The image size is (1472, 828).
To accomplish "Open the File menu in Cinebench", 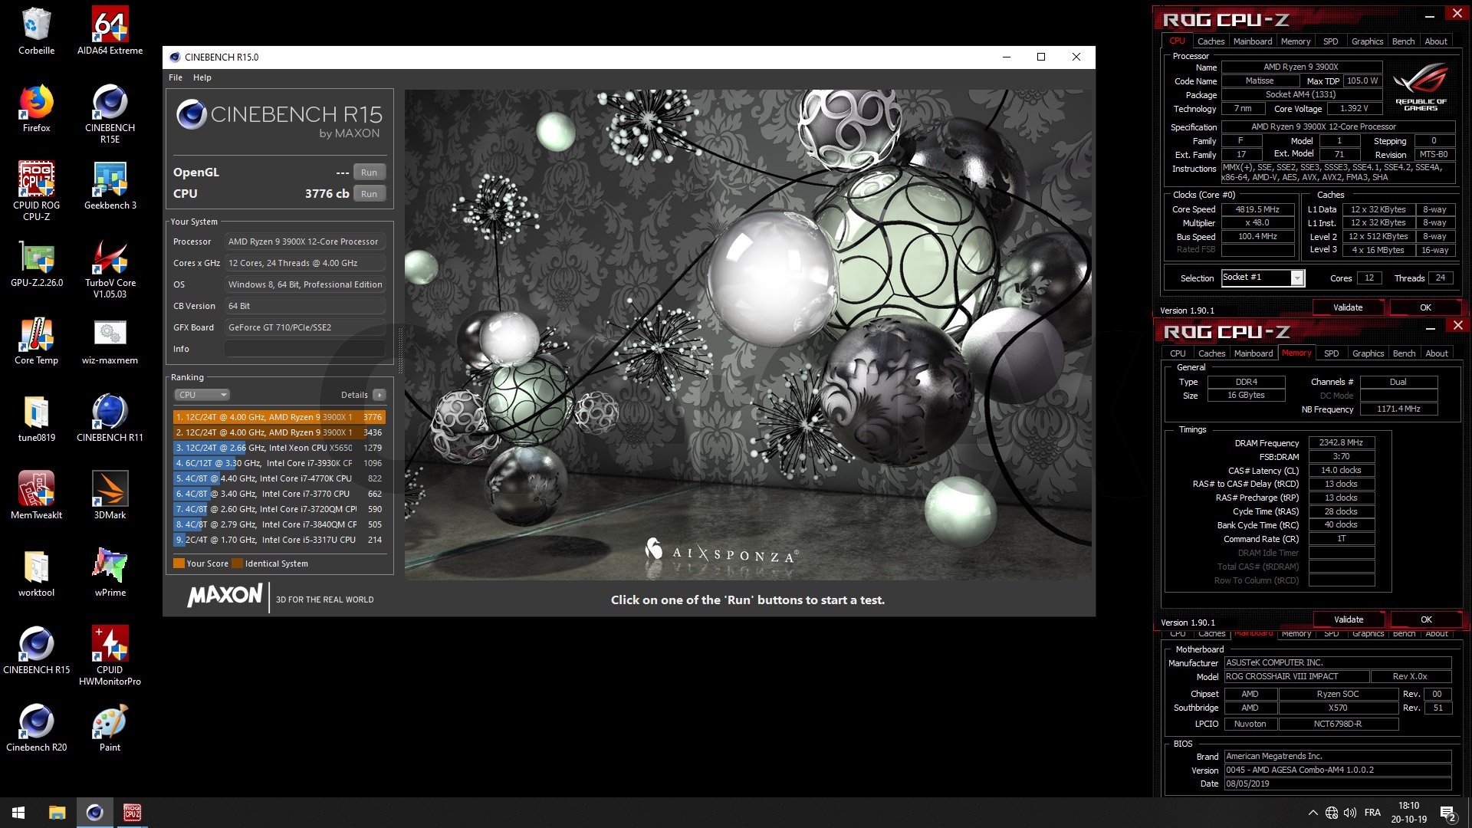I will pos(176,77).
